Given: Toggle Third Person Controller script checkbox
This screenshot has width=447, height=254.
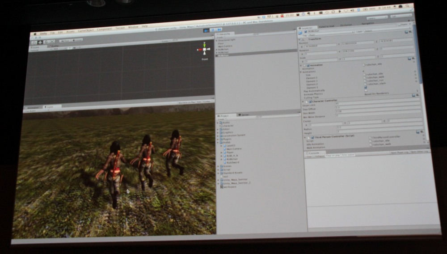Looking at the screenshot, I should point(312,137).
